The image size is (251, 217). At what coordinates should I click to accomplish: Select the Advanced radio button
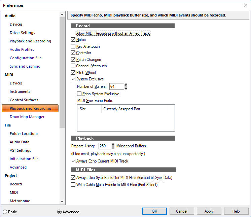[x=60, y=212]
